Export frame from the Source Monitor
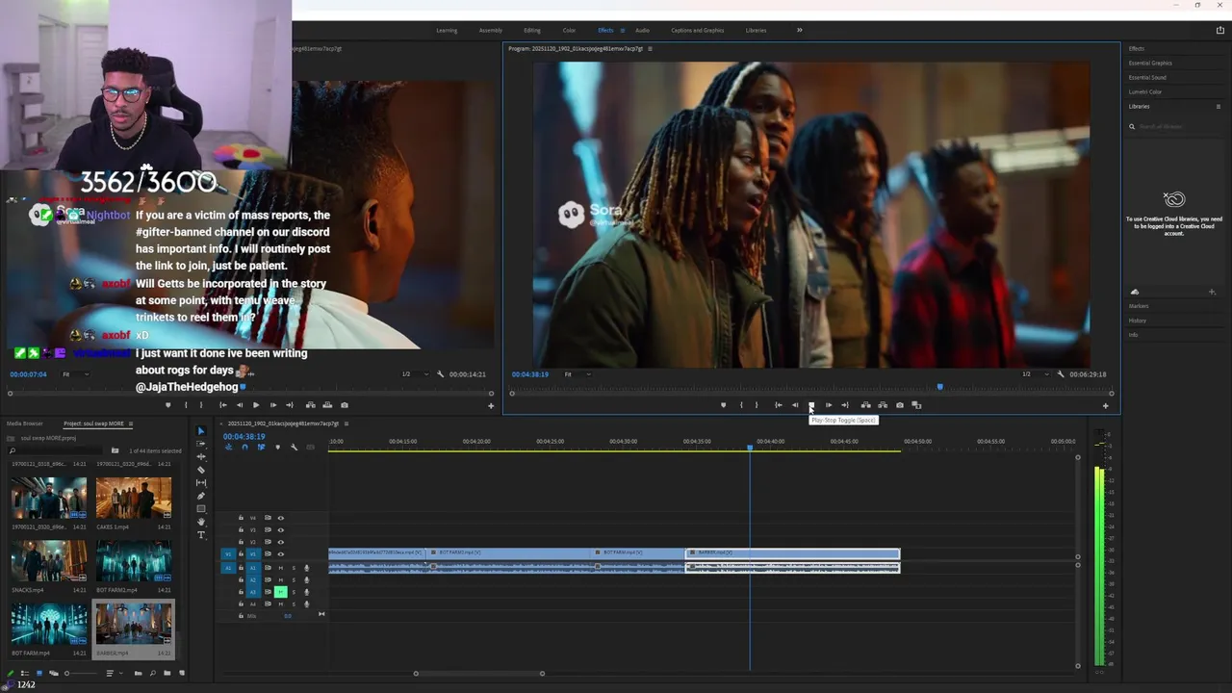The width and height of the screenshot is (1232, 693). (x=345, y=405)
